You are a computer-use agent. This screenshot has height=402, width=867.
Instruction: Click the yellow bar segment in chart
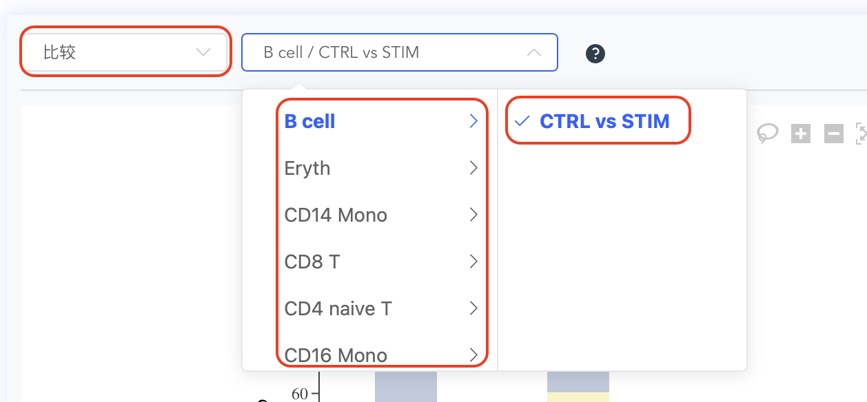coord(578,398)
